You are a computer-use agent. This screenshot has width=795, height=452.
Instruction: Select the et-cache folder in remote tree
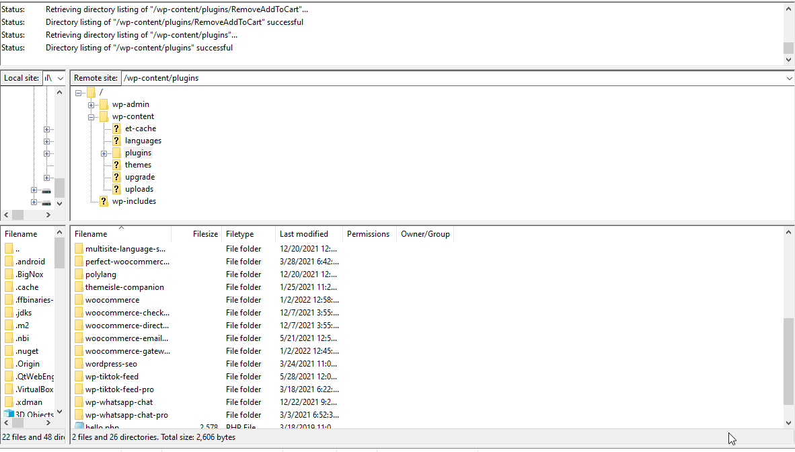[x=141, y=128]
